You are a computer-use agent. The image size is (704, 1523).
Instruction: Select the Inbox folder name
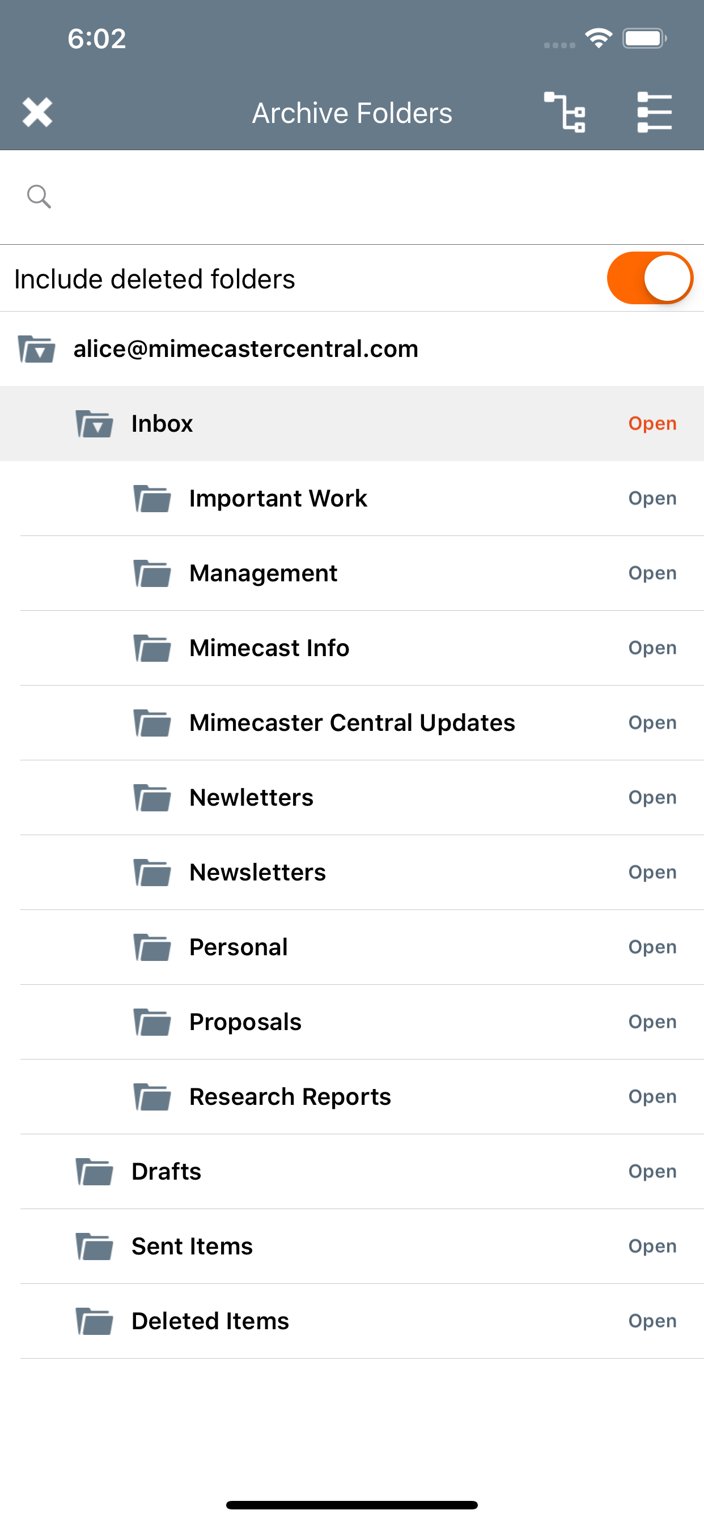162,423
